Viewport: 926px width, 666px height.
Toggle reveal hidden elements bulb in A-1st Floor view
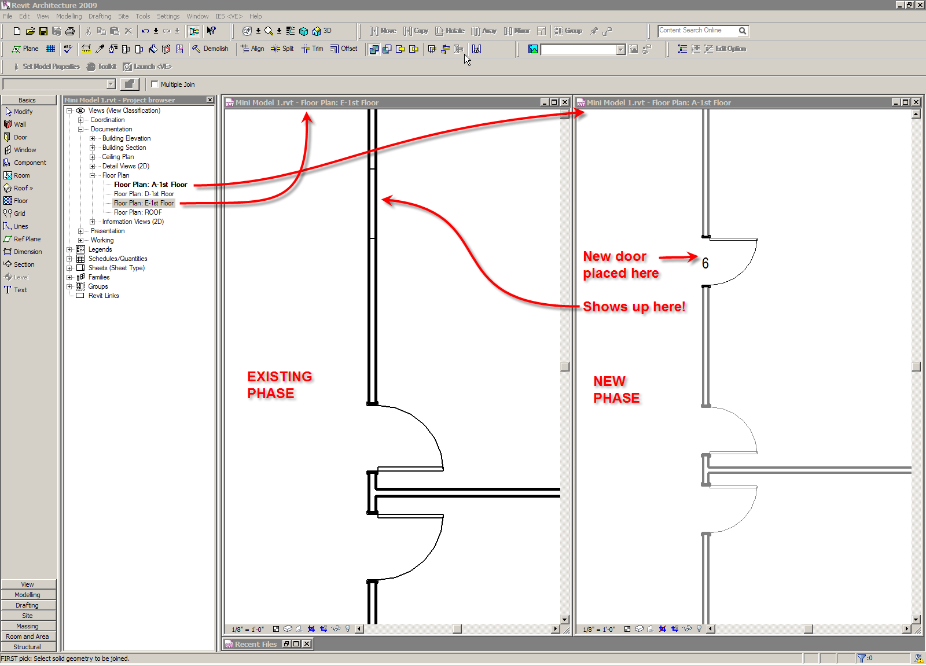[699, 628]
